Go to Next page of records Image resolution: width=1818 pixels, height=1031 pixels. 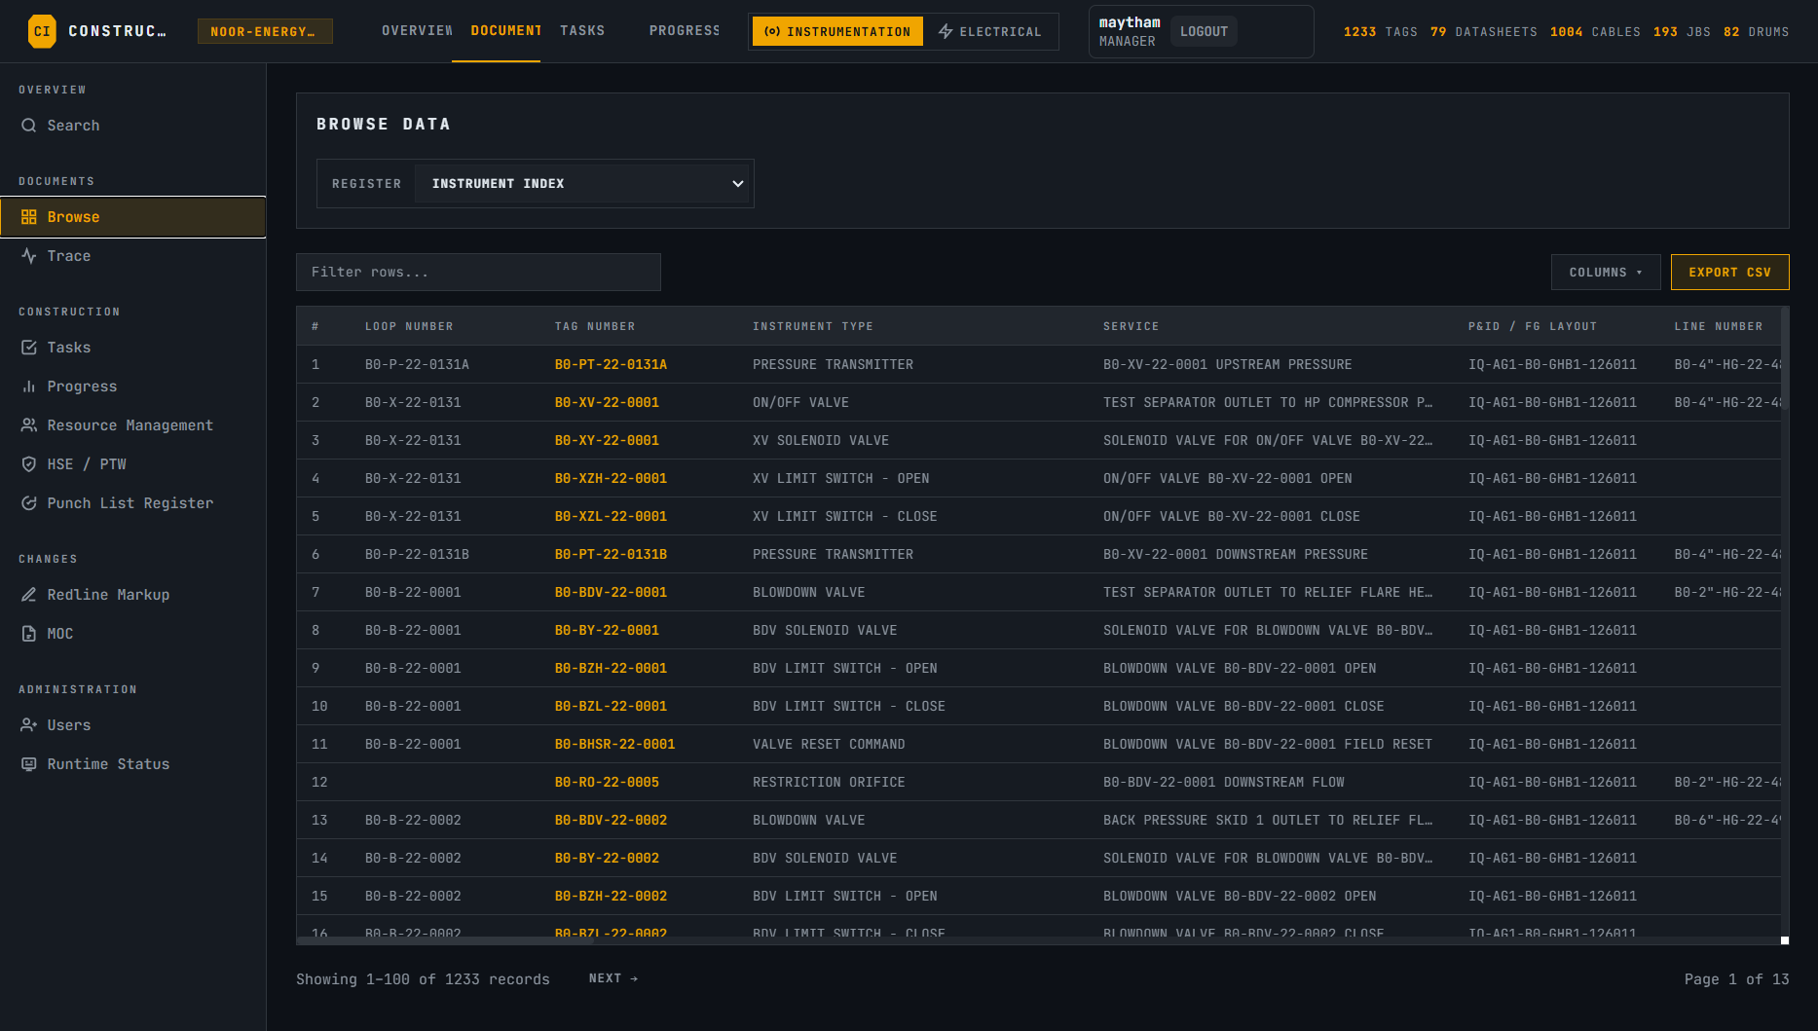click(x=613, y=978)
